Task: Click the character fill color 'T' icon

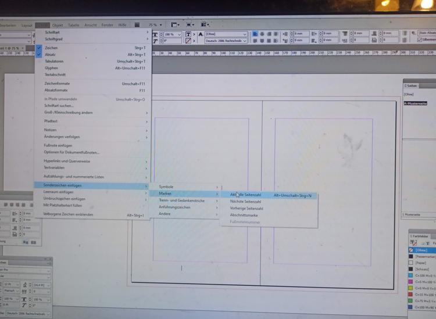Action: click(x=188, y=34)
